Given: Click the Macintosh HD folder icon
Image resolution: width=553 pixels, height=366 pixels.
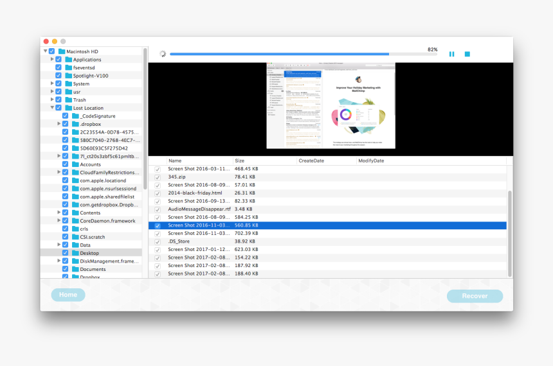Looking at the screenshot, I should click(62, 51).
